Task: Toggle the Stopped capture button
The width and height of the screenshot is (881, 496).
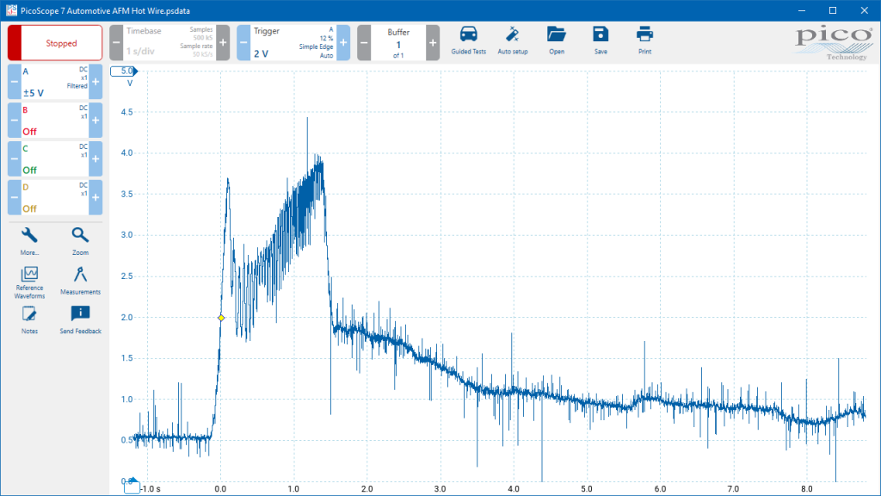Action: tap(55, 43)
